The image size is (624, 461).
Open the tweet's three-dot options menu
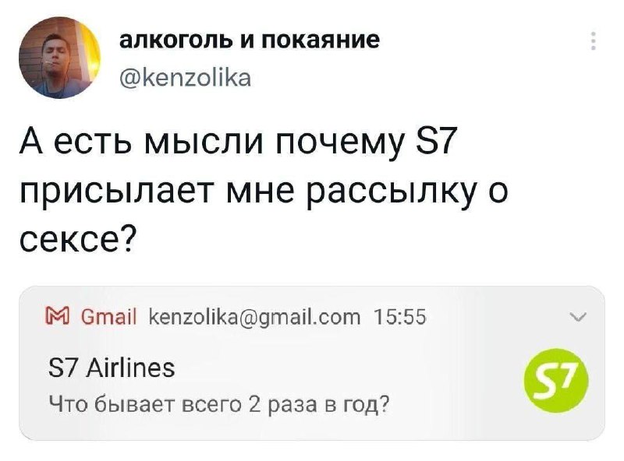pyautogui.click(x=593, y=40)
